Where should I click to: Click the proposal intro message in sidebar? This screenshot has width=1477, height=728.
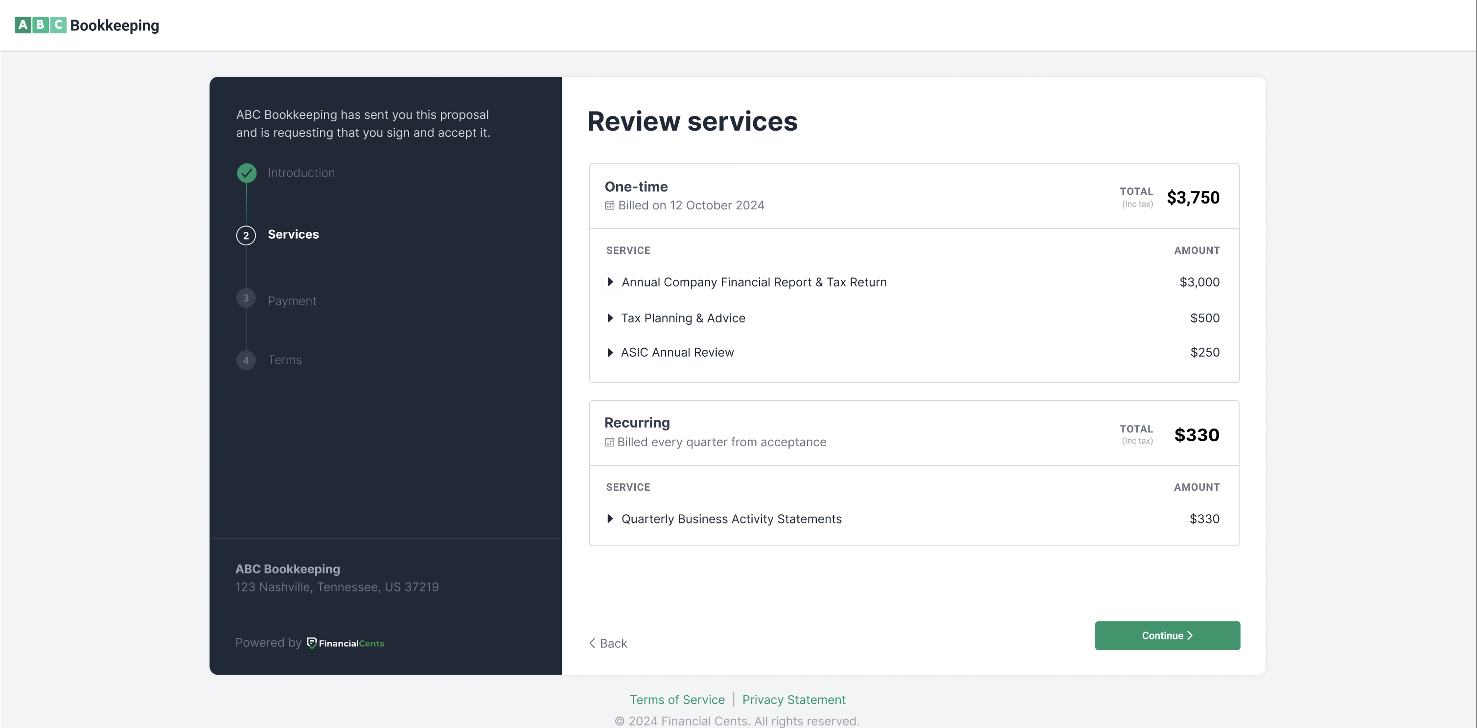(363, 124)
